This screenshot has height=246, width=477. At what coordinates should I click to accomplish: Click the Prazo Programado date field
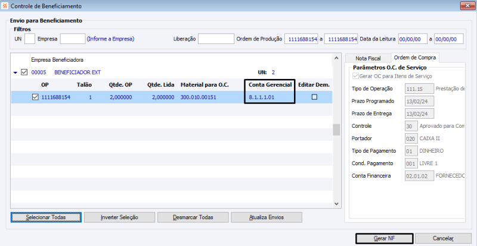[420, 101]
